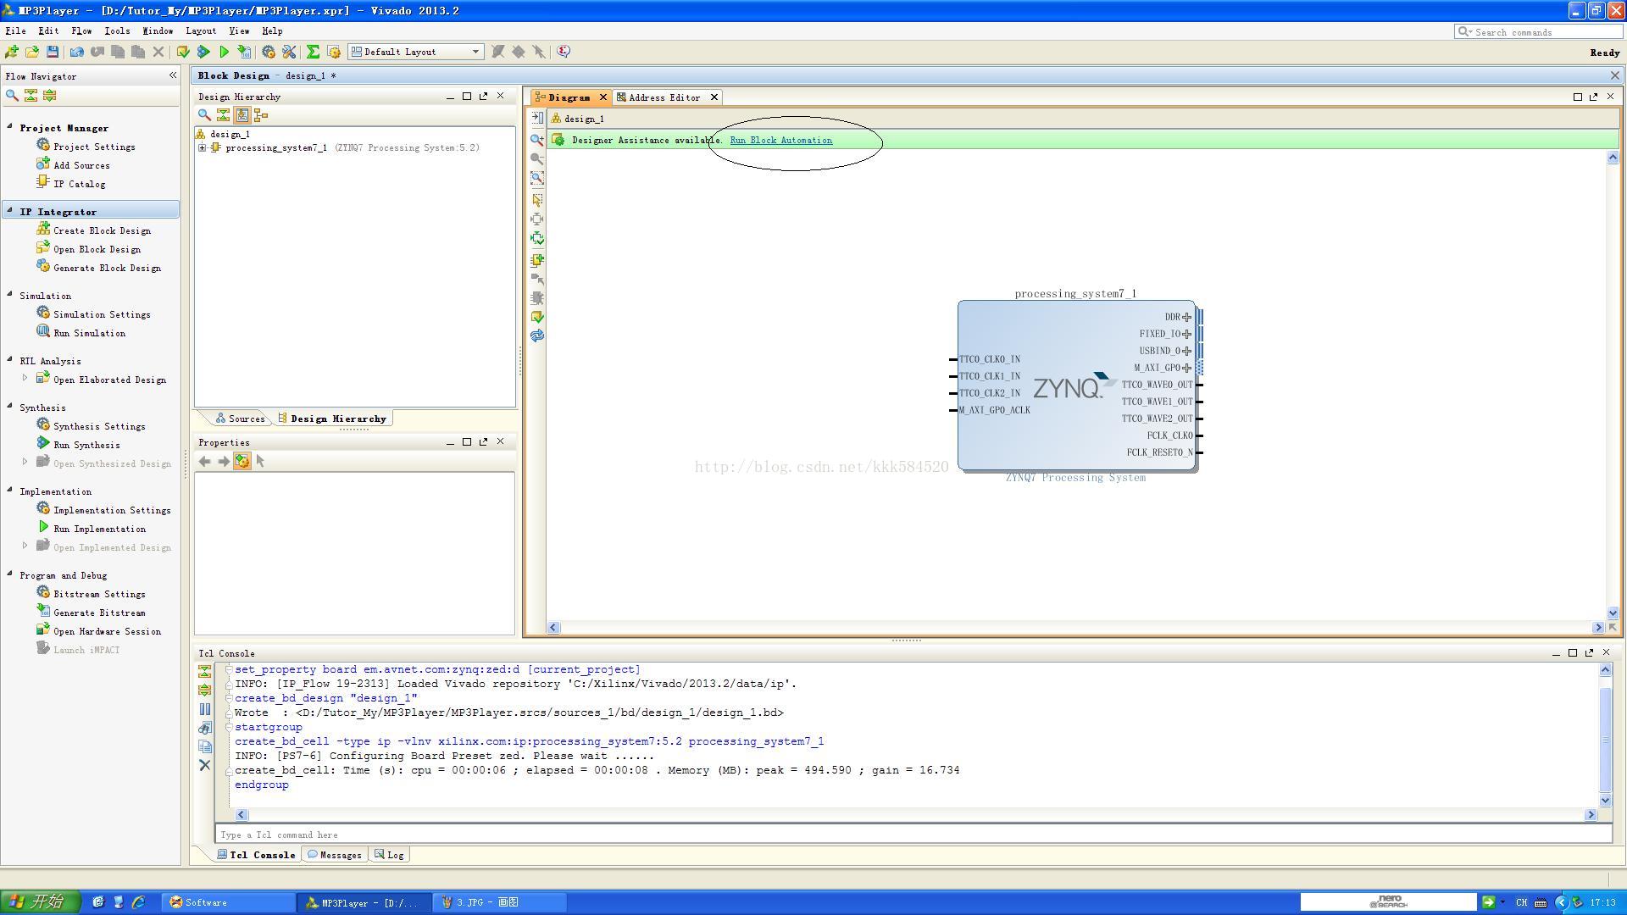This screenshot has height=915, width=1627.
Task: Click the Validate Design check icon in diagram toolbar
Action: click(x=537, y=317)
